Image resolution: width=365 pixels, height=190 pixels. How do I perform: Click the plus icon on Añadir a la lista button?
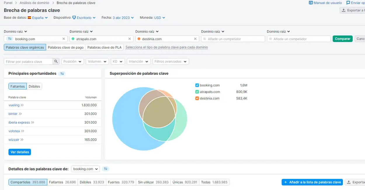(286, 182)
